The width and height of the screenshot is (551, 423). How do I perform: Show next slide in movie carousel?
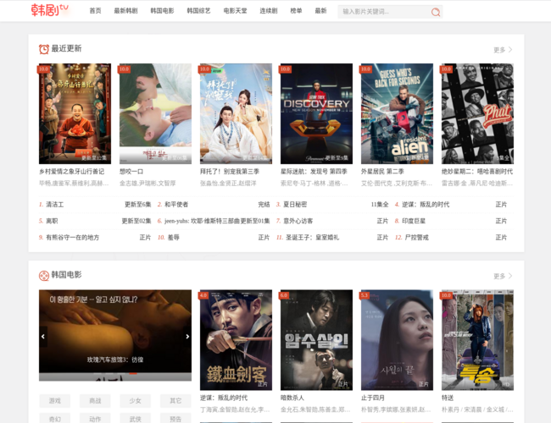tap(187, 337)
